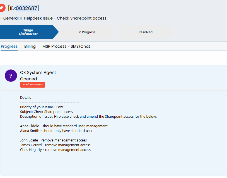The image size is (227, 178).
Task: Select the ticket ID number 0032687
Action: 26,8
